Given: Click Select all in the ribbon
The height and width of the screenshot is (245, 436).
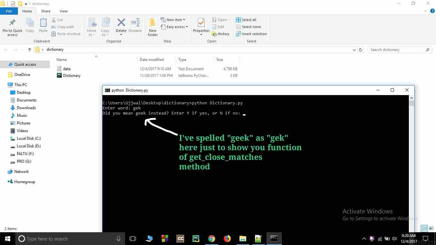Looking at the screenshot, I should 246,20.
